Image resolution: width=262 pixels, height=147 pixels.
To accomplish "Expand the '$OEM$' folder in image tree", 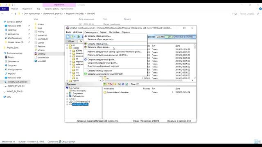I will point(70,51).
